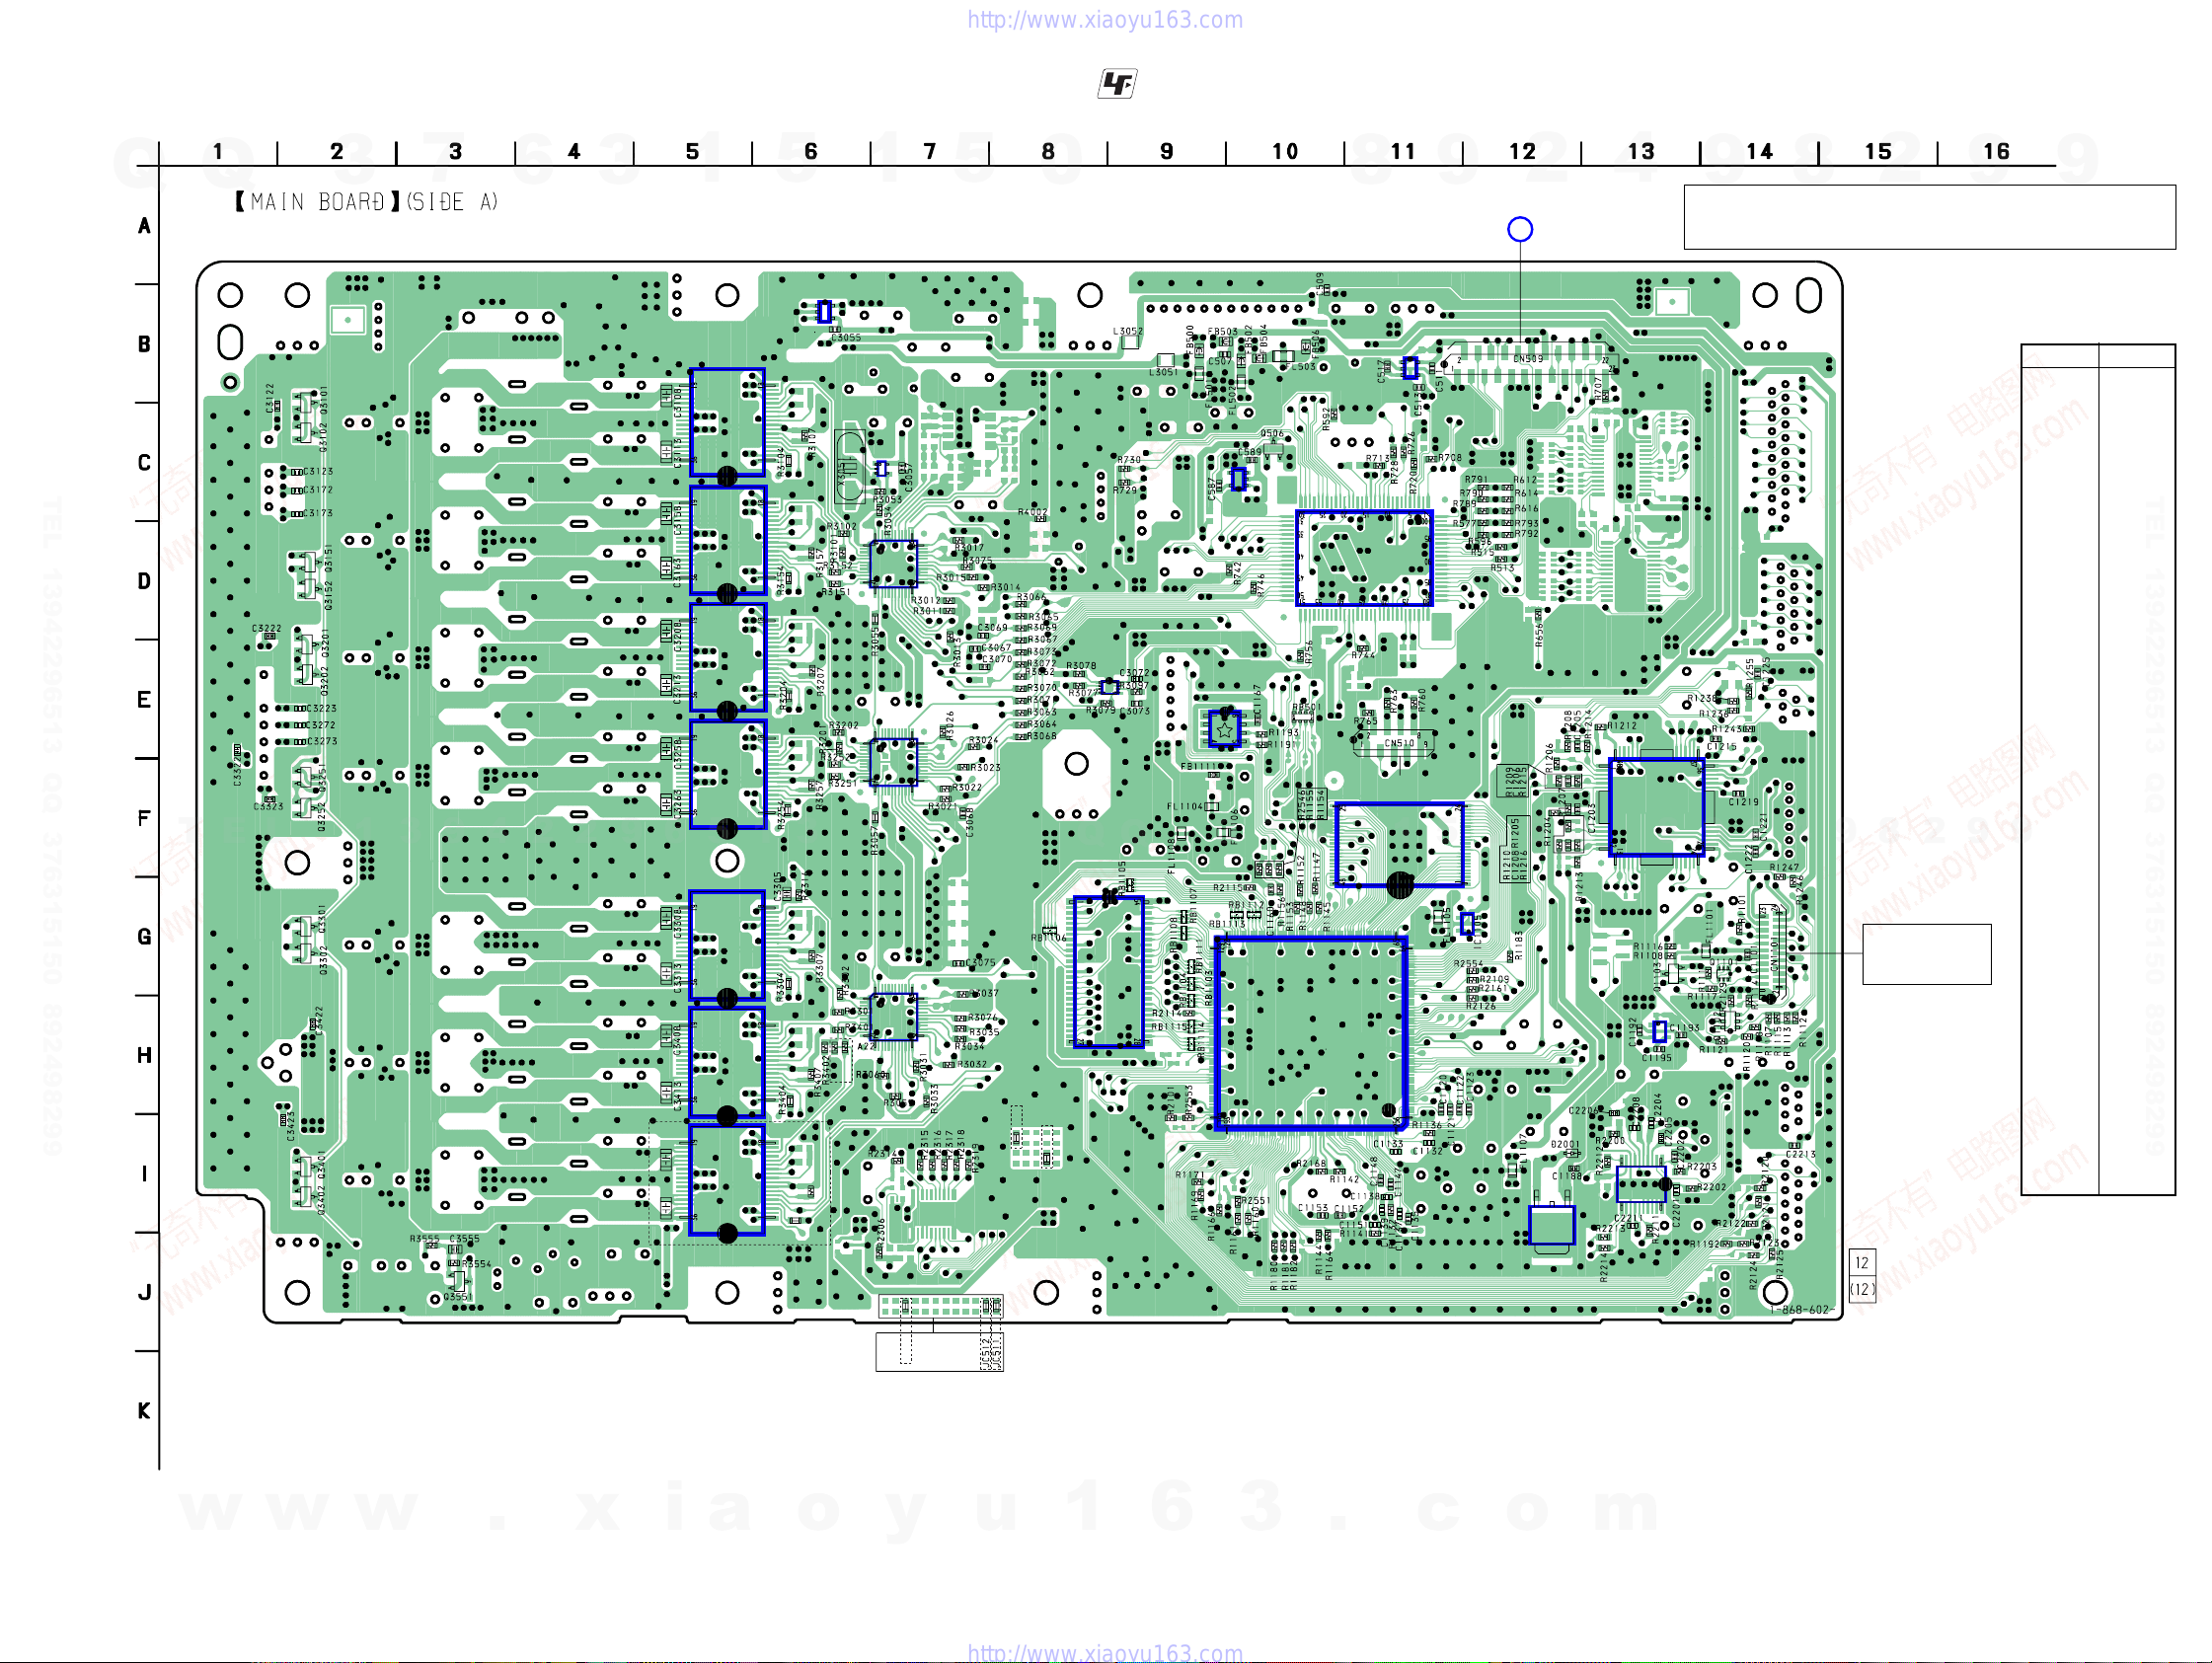Click component label Q506
Image resolution: width=2212 pixels, height=1663 pixels.
click(x=1272, y=434)
